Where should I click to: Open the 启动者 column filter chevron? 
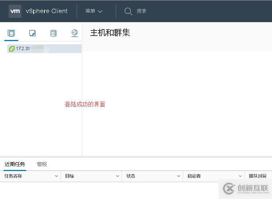click(x=240, y=176)
